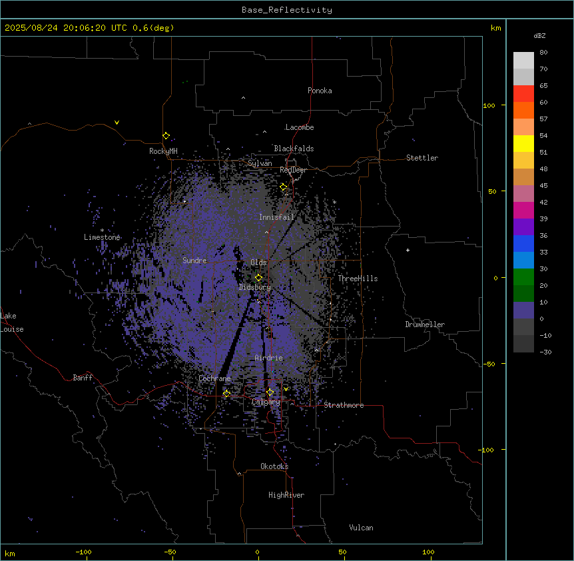
Task: Pick the bright blue 36 dBZ legend swatch
Action: (x=523, y=243)
